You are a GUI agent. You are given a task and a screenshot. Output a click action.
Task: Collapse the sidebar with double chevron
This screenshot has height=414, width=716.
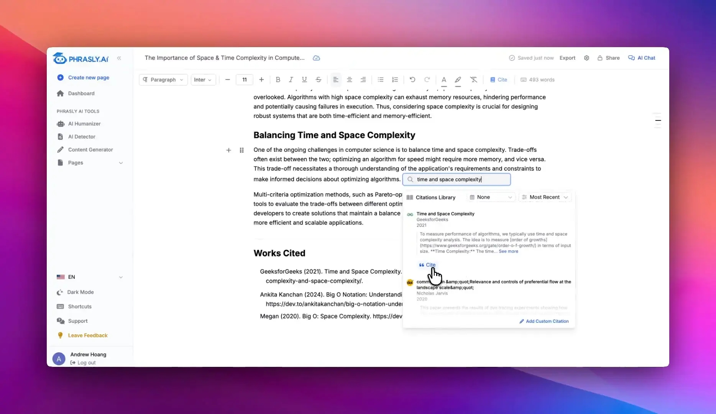(119, 58)
